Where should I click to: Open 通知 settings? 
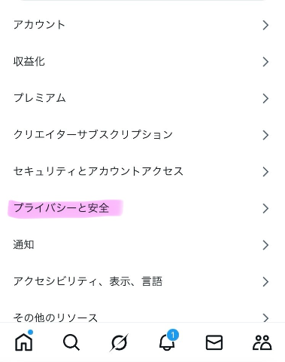(x=142, y=245)
